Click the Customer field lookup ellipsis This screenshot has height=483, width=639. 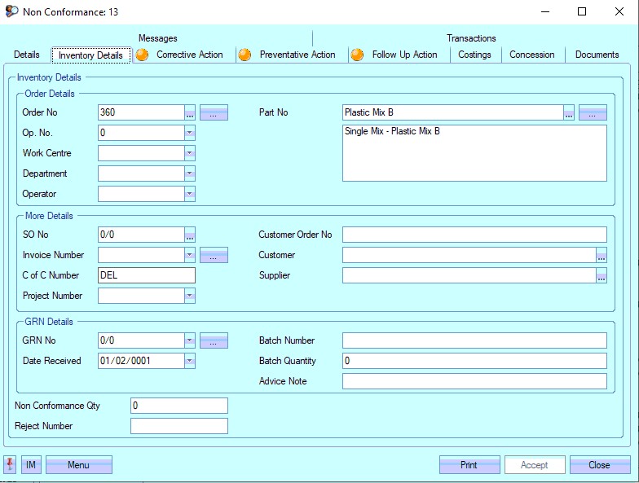(x=602, y=255)
